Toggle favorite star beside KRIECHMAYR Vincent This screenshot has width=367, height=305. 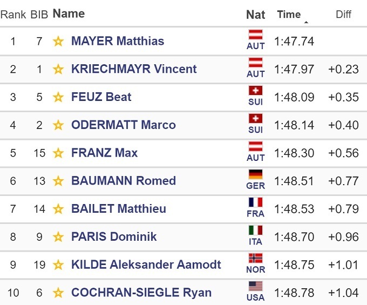point(58,70)
